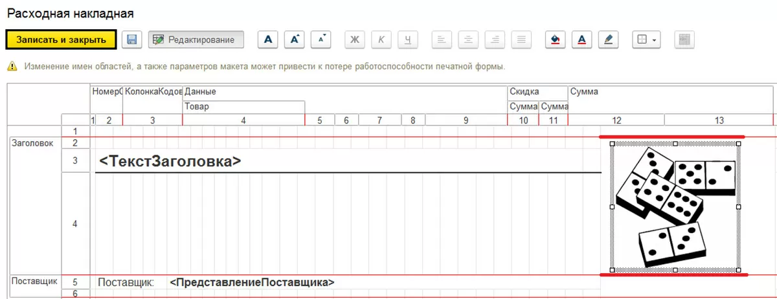This screenshot has height=299, width=777.
Task: Decrease font size with 'A' down-arrow icon
Action: 321,39
